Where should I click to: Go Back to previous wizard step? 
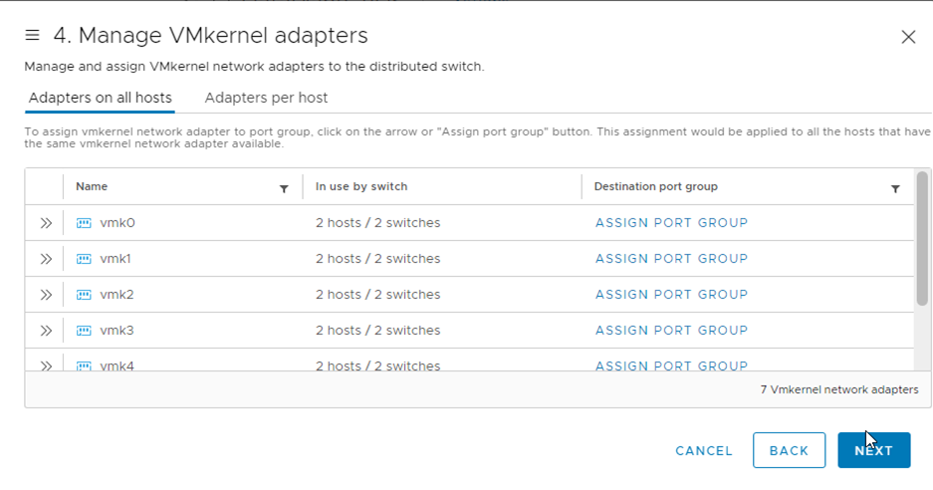pyautogui.click(x=789, y=450)
